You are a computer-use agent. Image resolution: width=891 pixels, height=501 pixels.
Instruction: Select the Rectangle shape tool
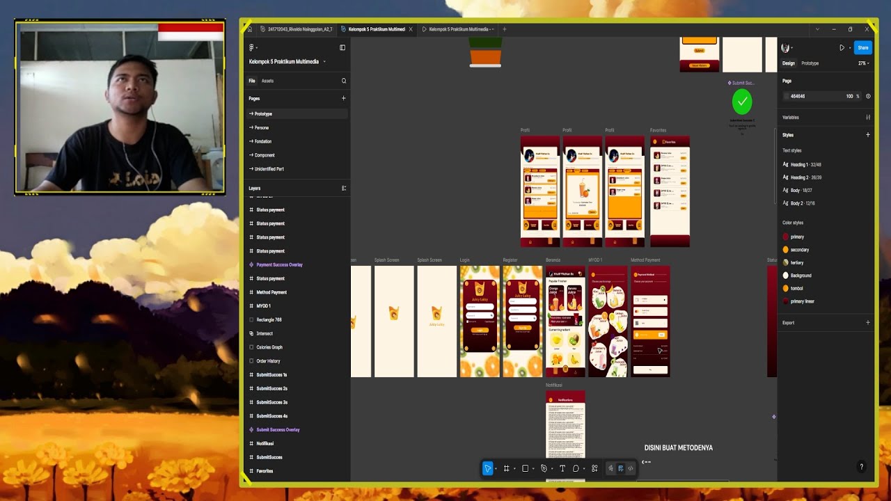point(526,468)
